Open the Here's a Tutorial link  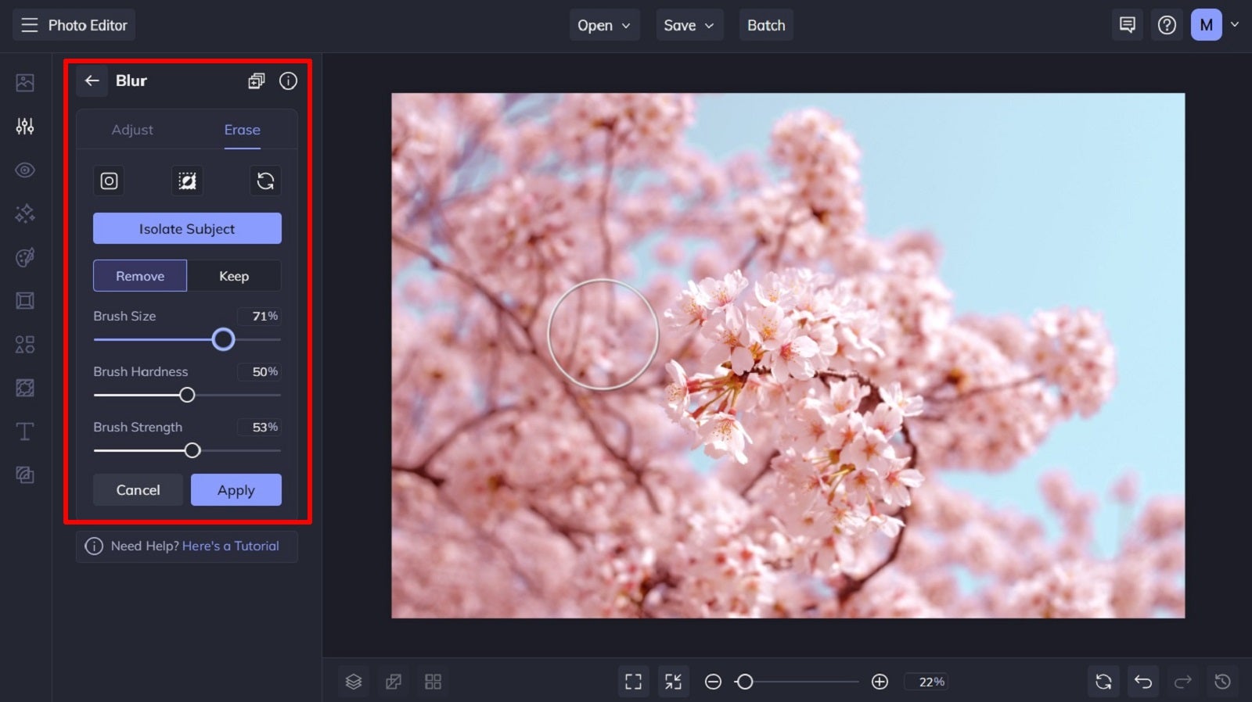[x=230, y=546]
